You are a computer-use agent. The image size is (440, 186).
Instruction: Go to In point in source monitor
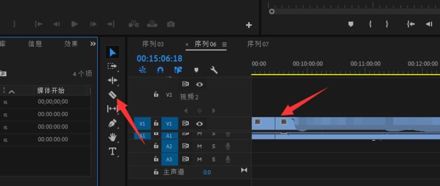click(38, 24)
